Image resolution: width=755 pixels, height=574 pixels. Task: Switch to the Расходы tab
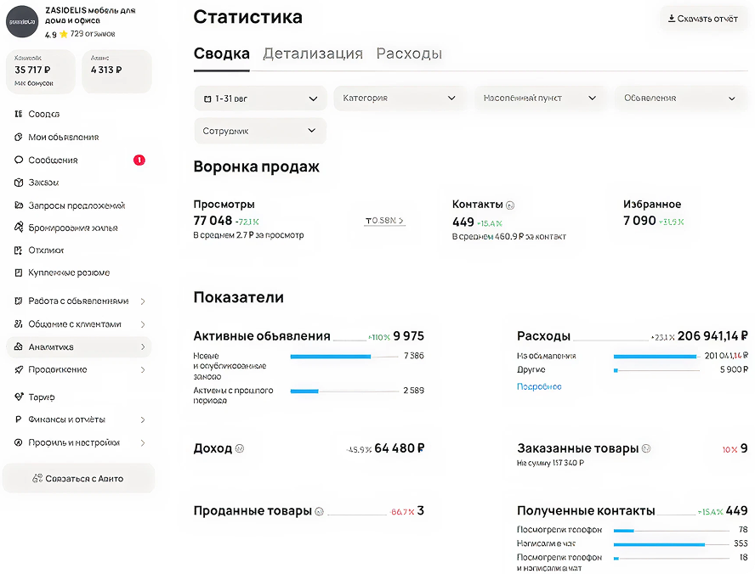click(409, 53)
